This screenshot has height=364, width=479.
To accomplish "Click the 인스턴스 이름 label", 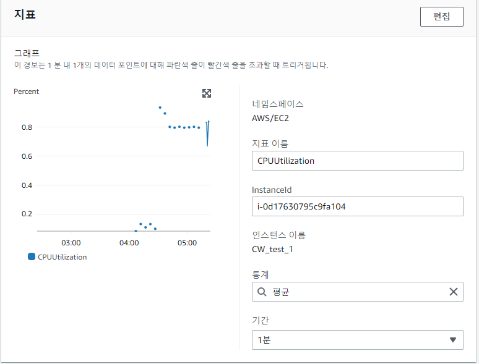I will (x=278, y=235).
